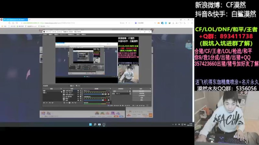Open the Windows Start menu
This screenshot has height=145, width=259.
90,124
